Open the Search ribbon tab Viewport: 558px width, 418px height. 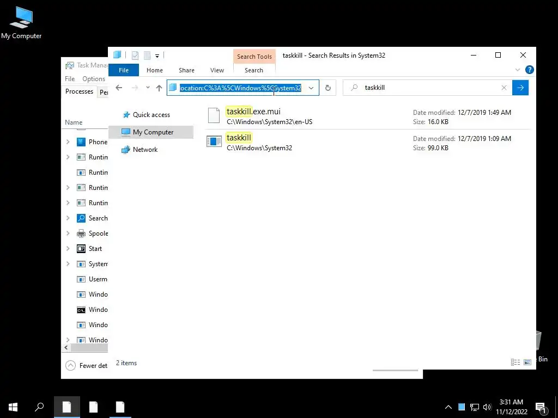tap(254, 70)
